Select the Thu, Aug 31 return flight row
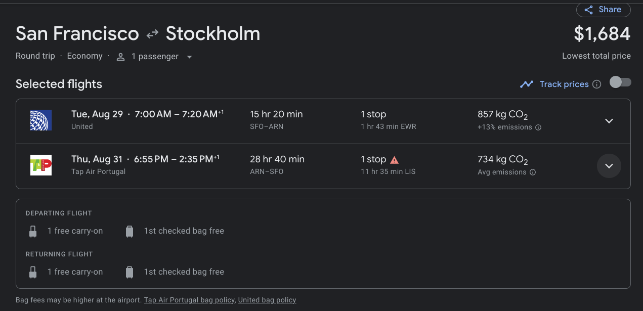 [x=304, y=166]
